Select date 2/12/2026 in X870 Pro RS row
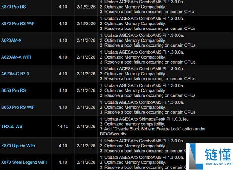The width and height of the screenshot is (233, 170). point(86,7)
